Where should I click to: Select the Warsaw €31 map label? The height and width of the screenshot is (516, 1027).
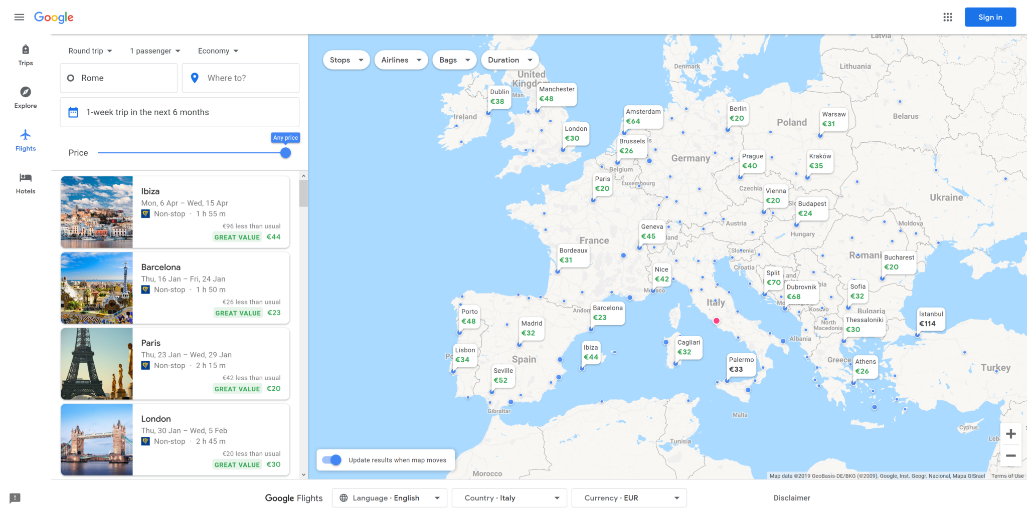pyautogui.click(x=833, y=119)
